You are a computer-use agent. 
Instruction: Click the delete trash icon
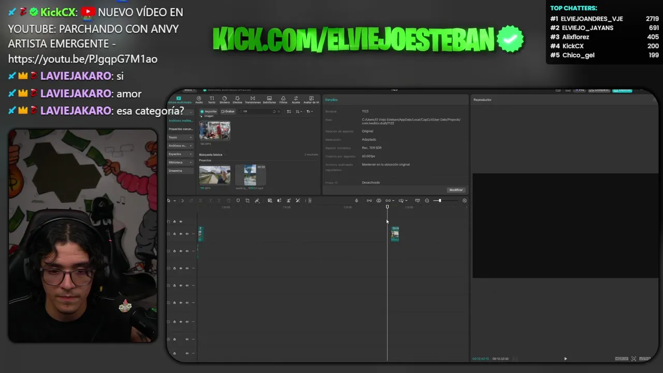coord(228,200)
